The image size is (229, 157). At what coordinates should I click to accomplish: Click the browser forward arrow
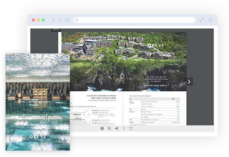pyautogui.click(x=60, y=20)
